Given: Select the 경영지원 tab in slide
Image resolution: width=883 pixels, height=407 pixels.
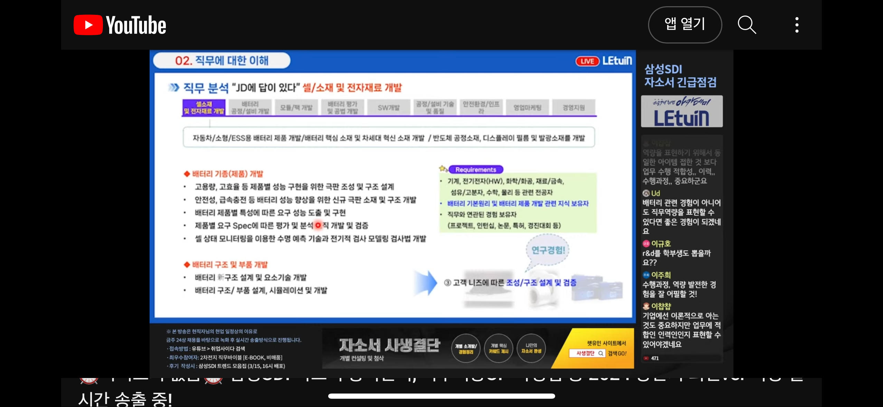Looking at the screenshot, I should click(573, 108).
